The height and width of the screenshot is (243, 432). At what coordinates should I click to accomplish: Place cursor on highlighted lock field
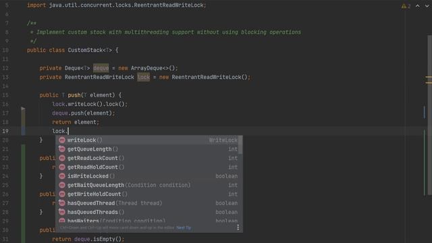tap(144, 77)
